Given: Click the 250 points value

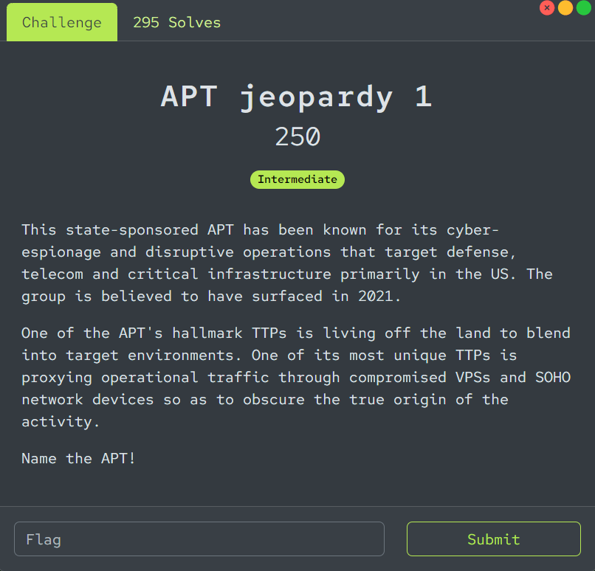Looking at the screenshot, I should coord(297,137).
